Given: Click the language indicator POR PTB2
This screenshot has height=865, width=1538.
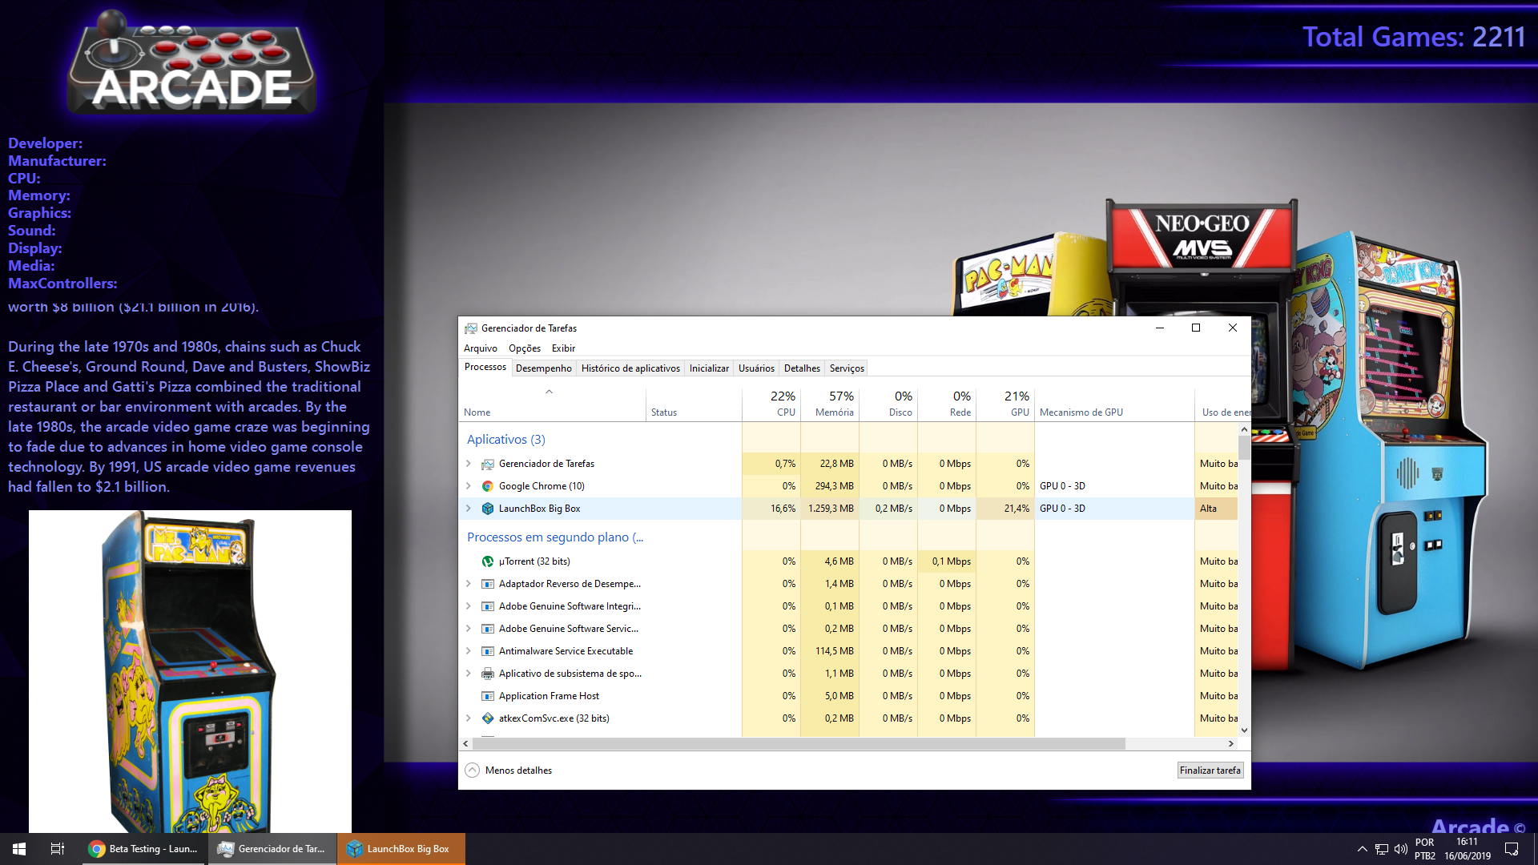Looking at the screenshot, I should pos(1425,849).
